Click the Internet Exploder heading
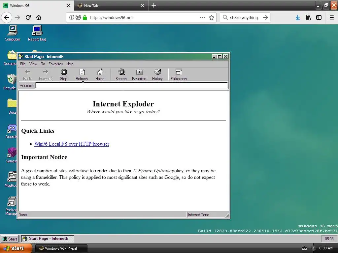 tap(123, 104)
